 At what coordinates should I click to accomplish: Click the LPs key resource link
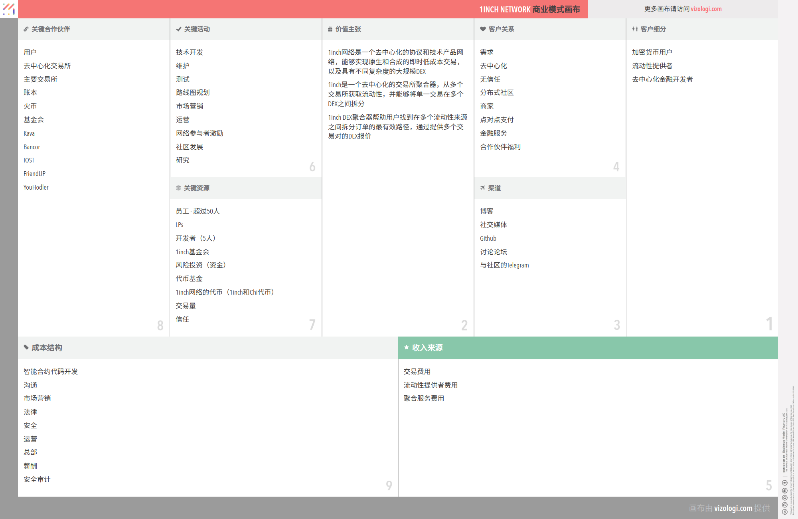(179, 225)
